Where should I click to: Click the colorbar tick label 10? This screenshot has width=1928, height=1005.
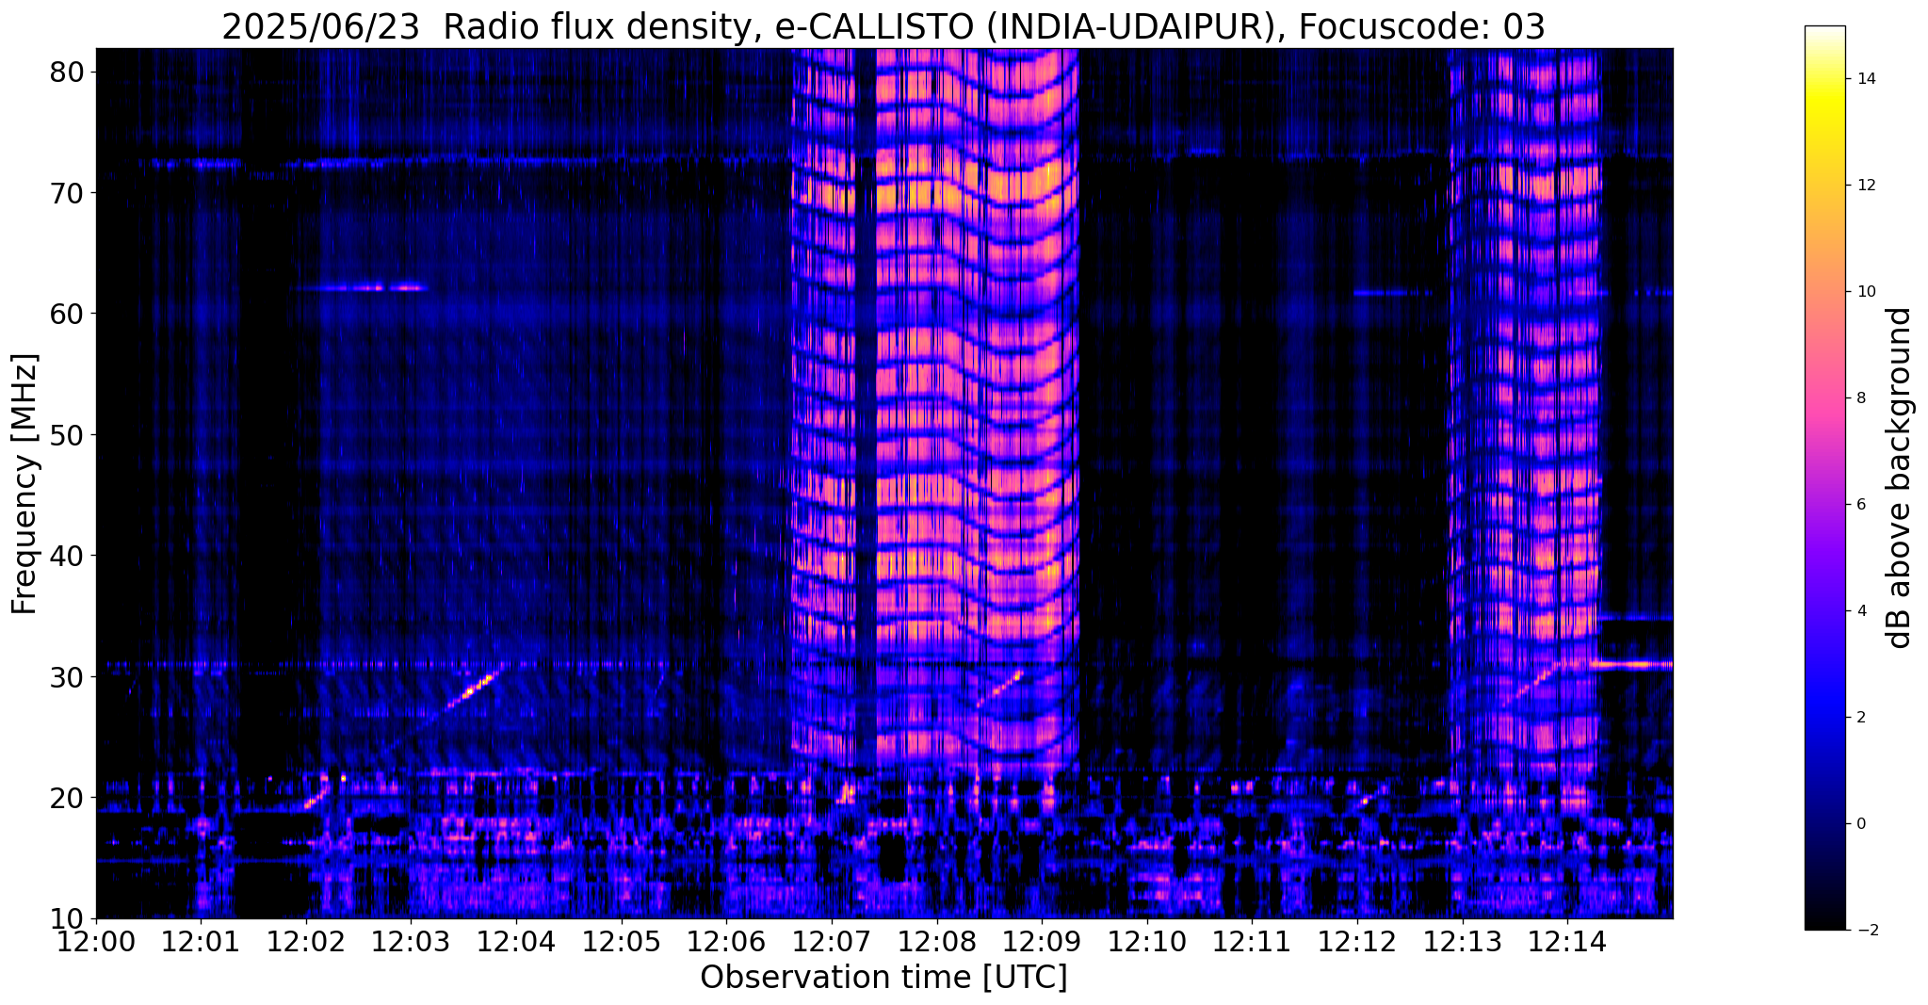pyautogui.click(x=1865, y=292)
